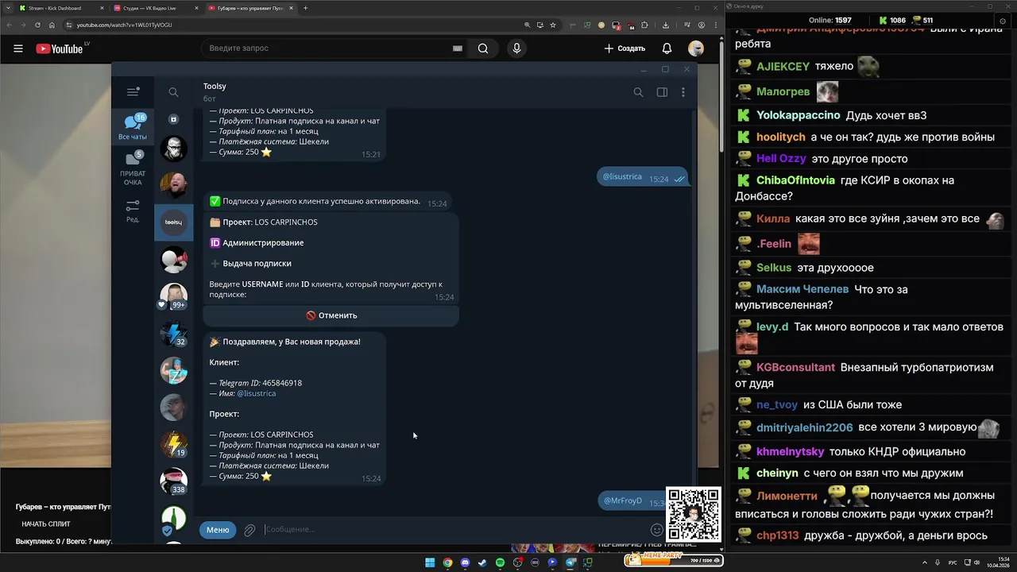Open the YouTube guide hamburger menu
Screen dimensions: 1017x572
(x=18, y=48)
